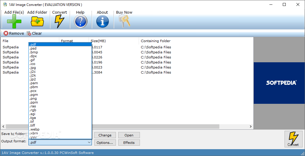Screen dimensions: 305x156
Task: Click the horizontal scrollbar left arrow
Action: (3, 126)
